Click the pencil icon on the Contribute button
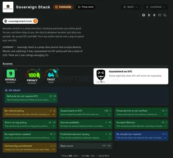This screenshot has height=158, width=173. [x=147, y=7]
